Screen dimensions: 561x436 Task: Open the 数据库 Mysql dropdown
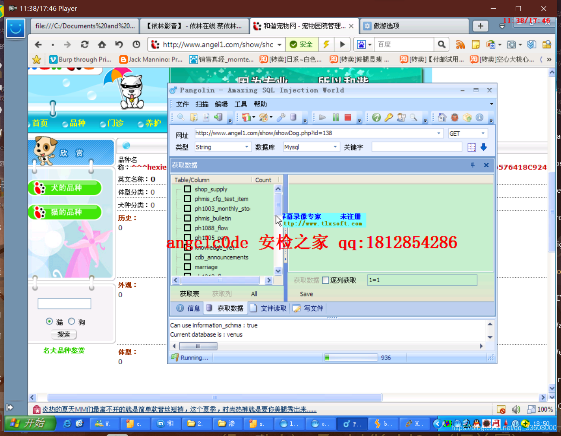click(x=335, y=147)
